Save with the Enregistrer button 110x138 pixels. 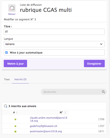point(94,64)
